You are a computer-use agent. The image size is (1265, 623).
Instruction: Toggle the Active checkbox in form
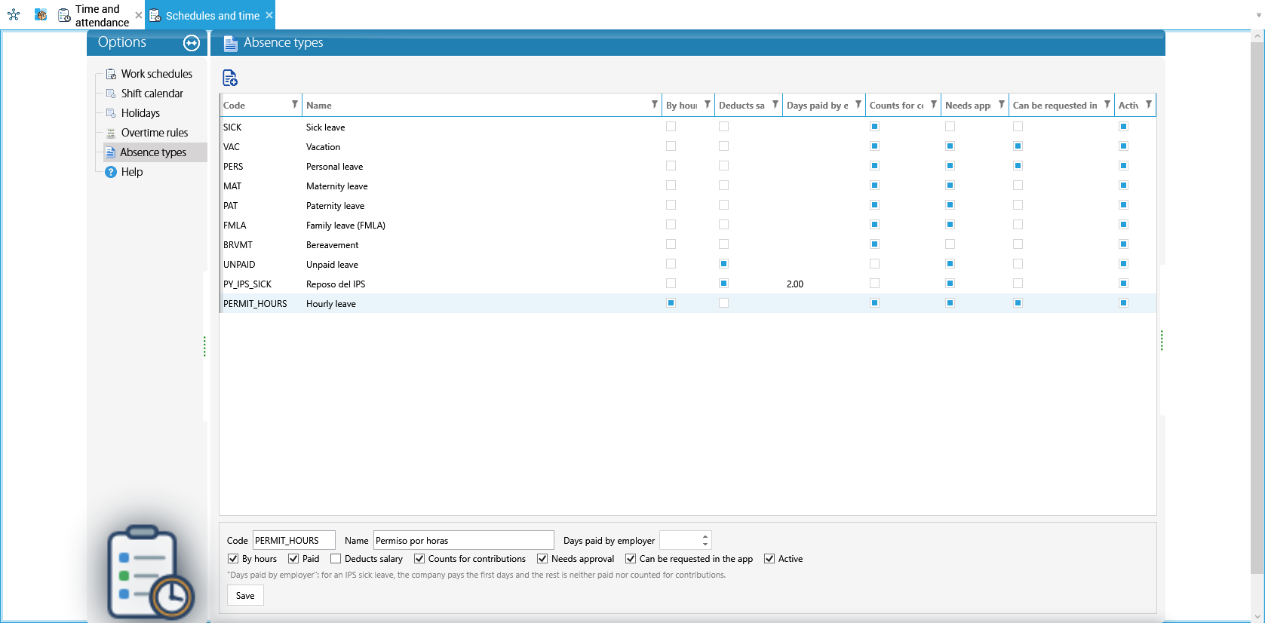click(769, 559)
